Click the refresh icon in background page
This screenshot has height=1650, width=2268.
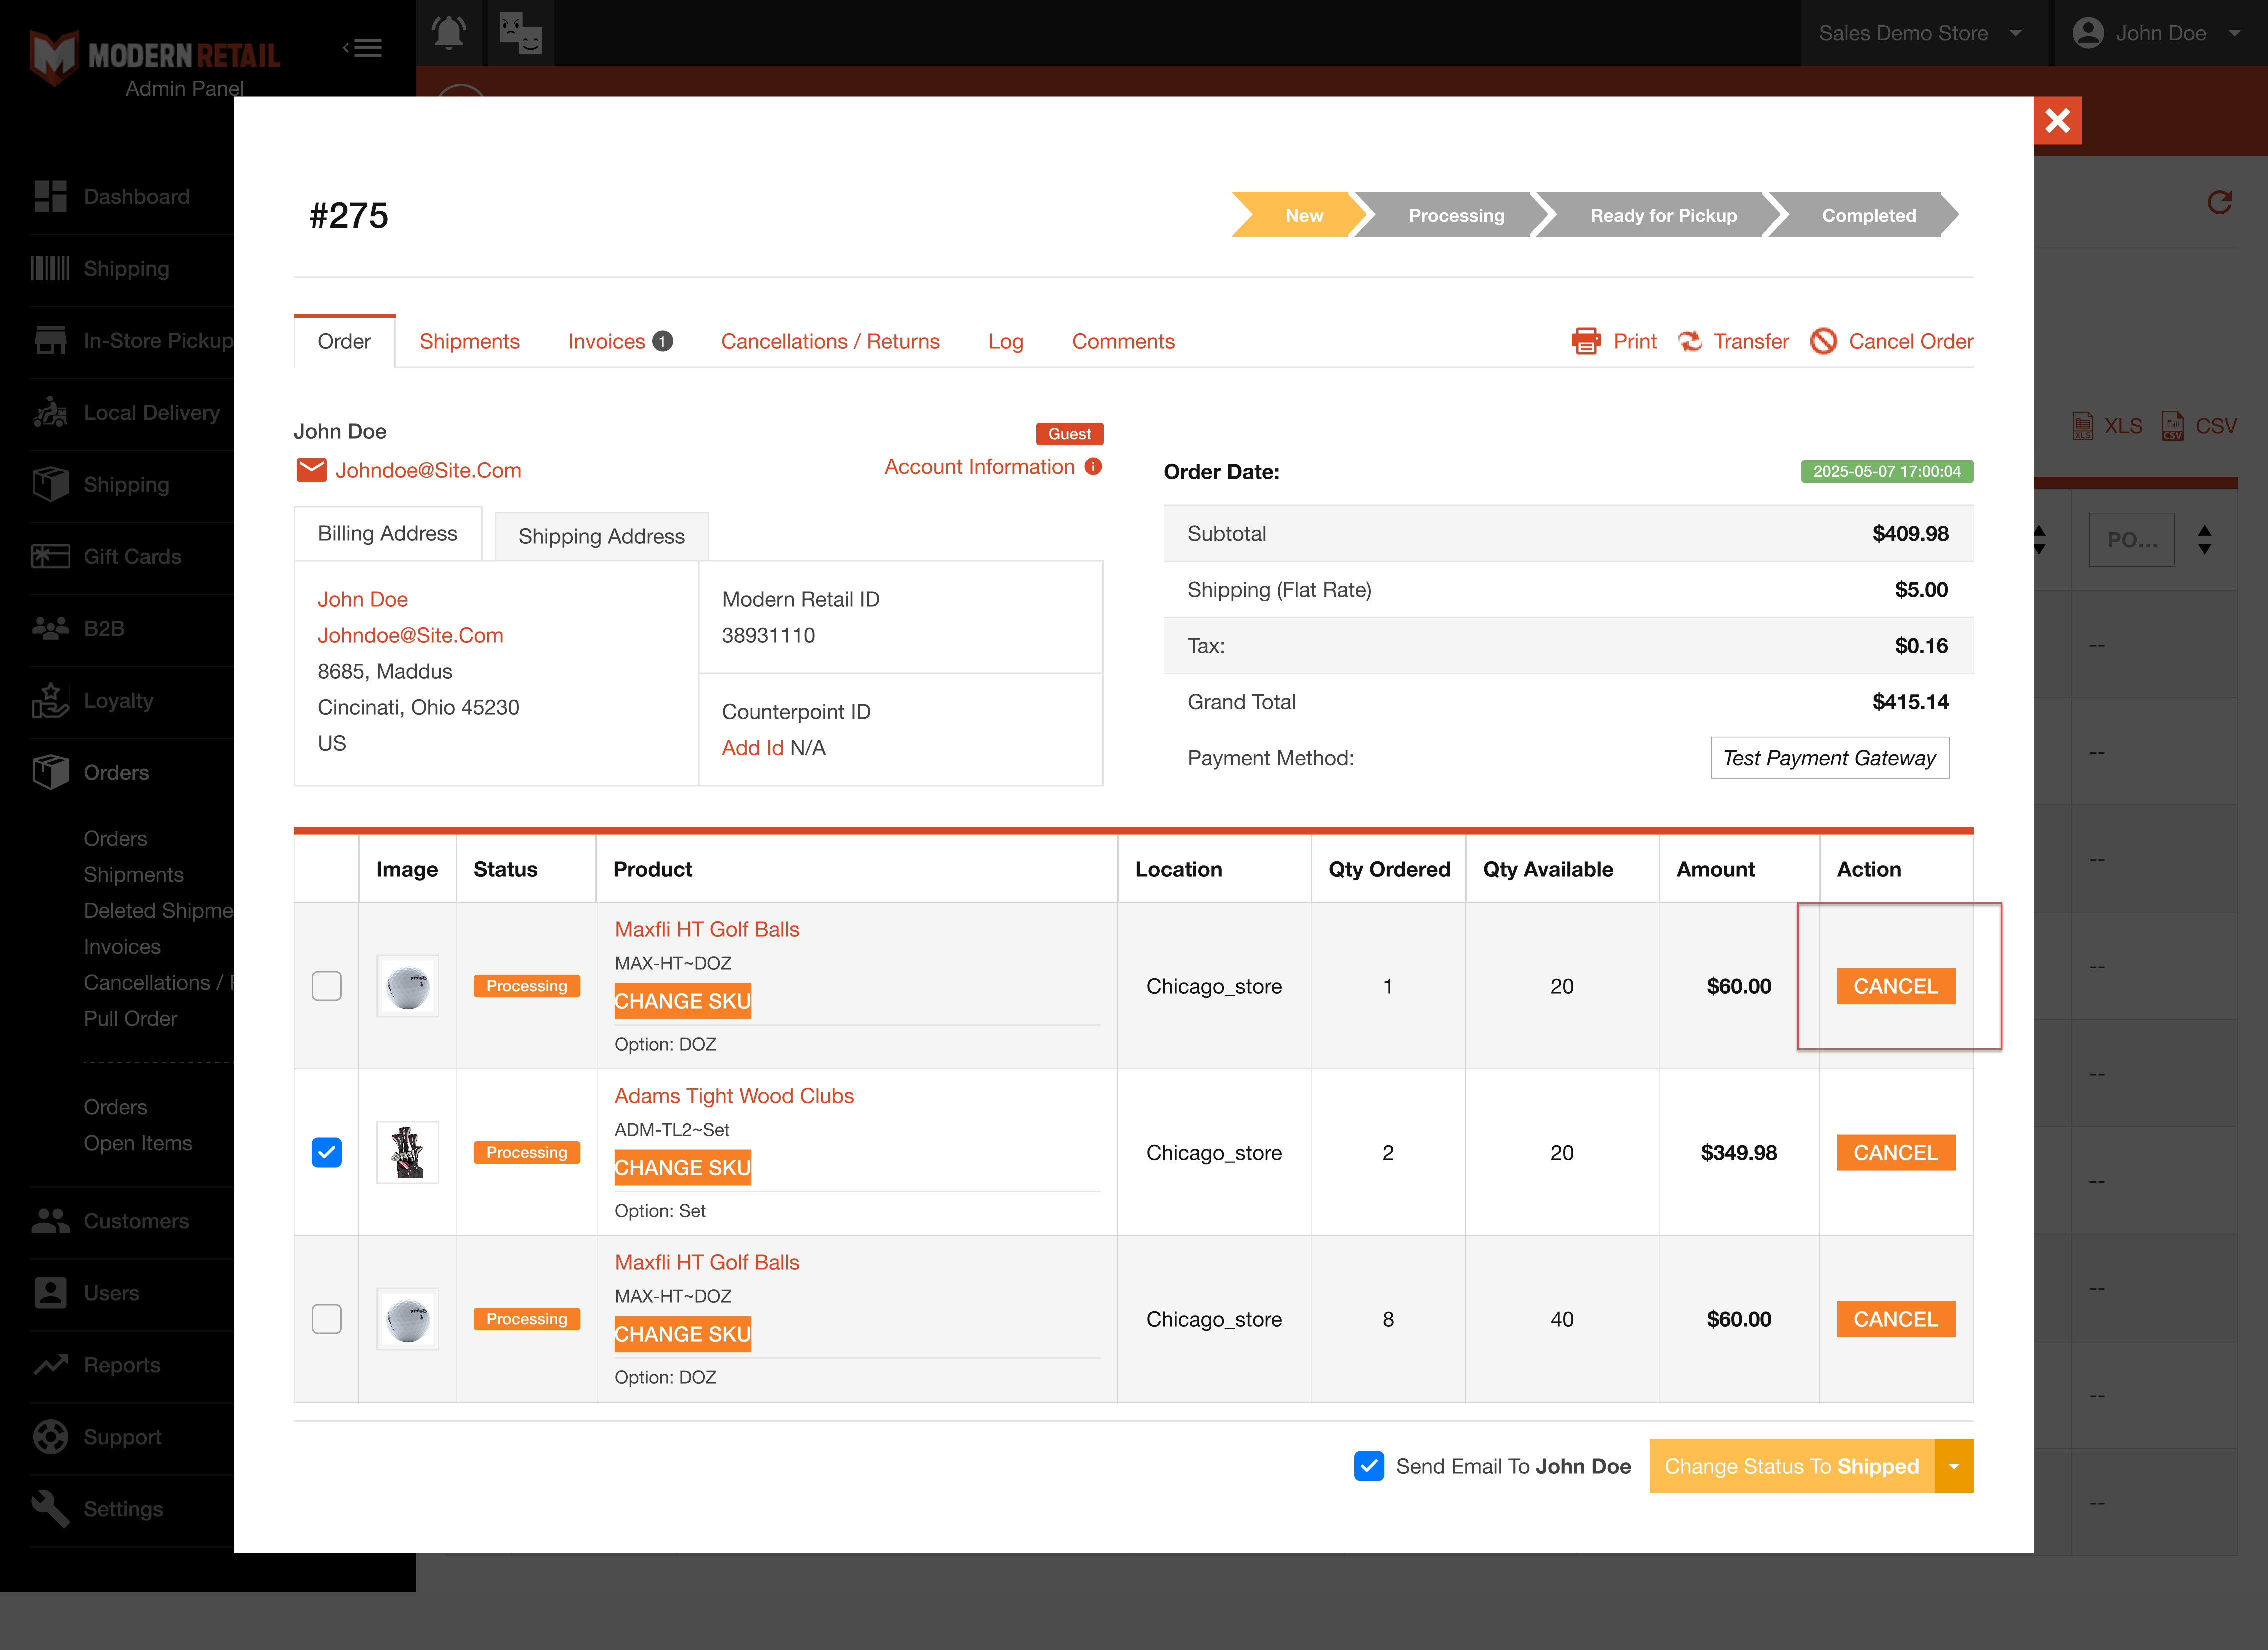coord(2219,203)
